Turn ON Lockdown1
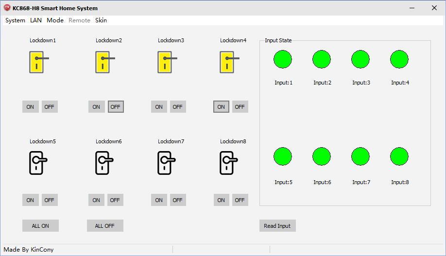The image size is (446, 256). [30, 107]
